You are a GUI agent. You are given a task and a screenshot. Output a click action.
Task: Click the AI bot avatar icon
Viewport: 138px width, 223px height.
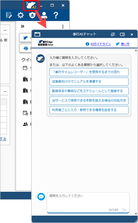coord(40,58)
